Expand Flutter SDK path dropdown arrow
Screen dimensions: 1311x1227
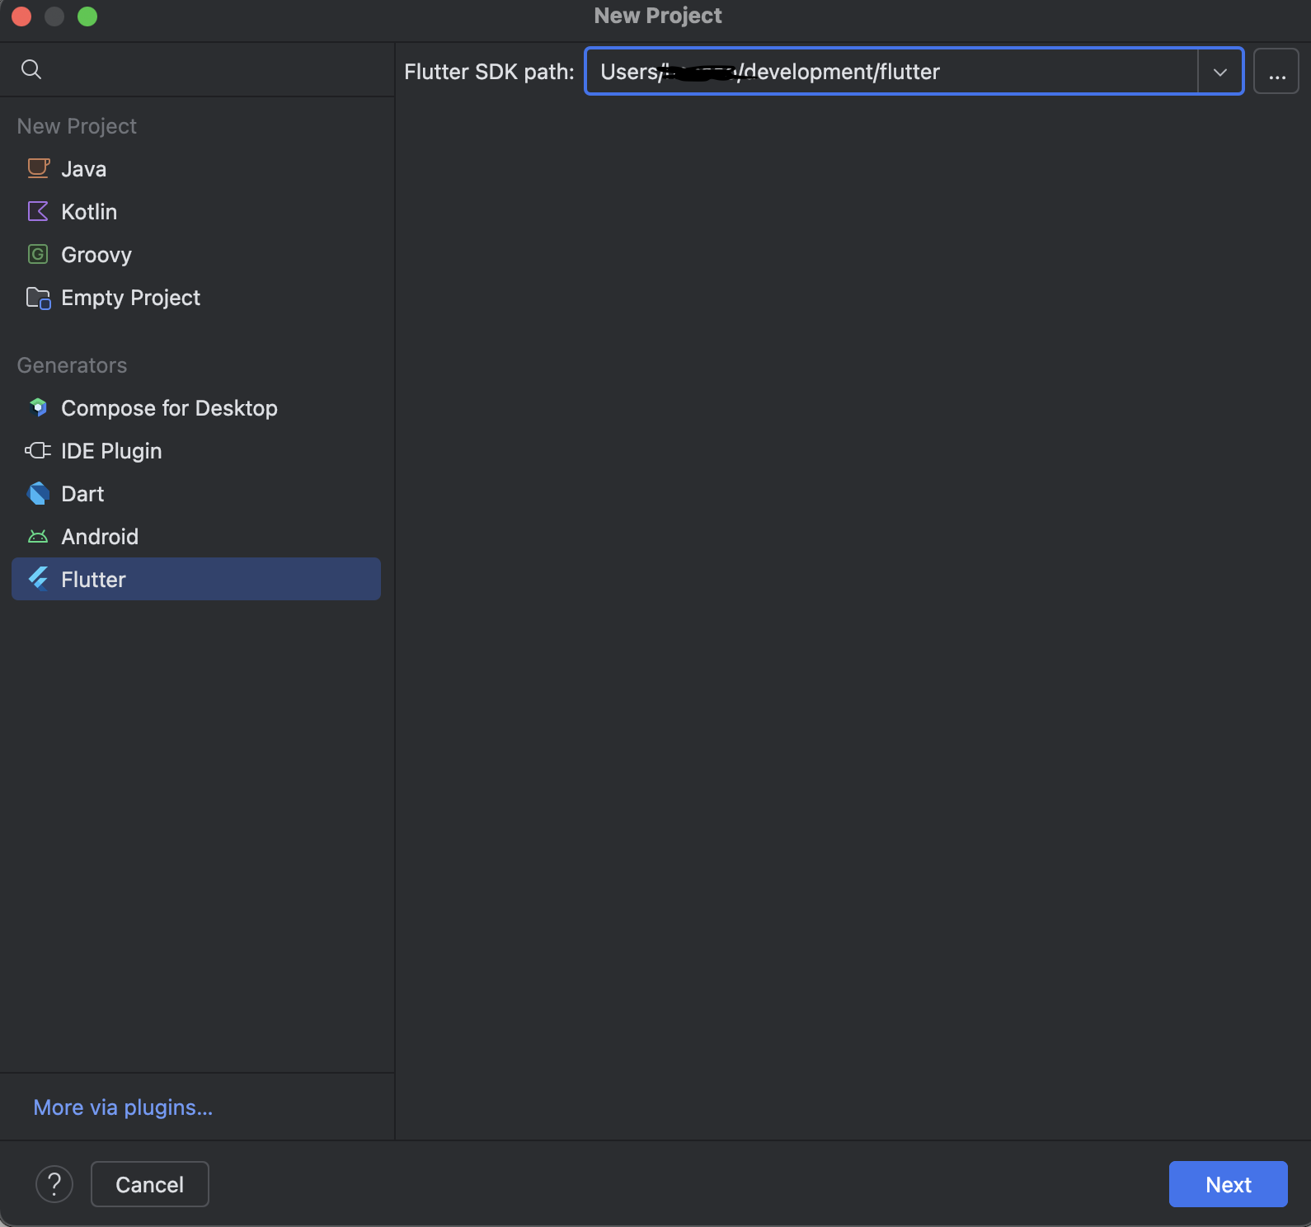point(1220,72)
